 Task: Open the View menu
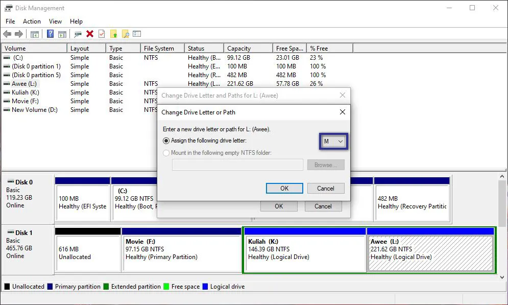[55, 21]
